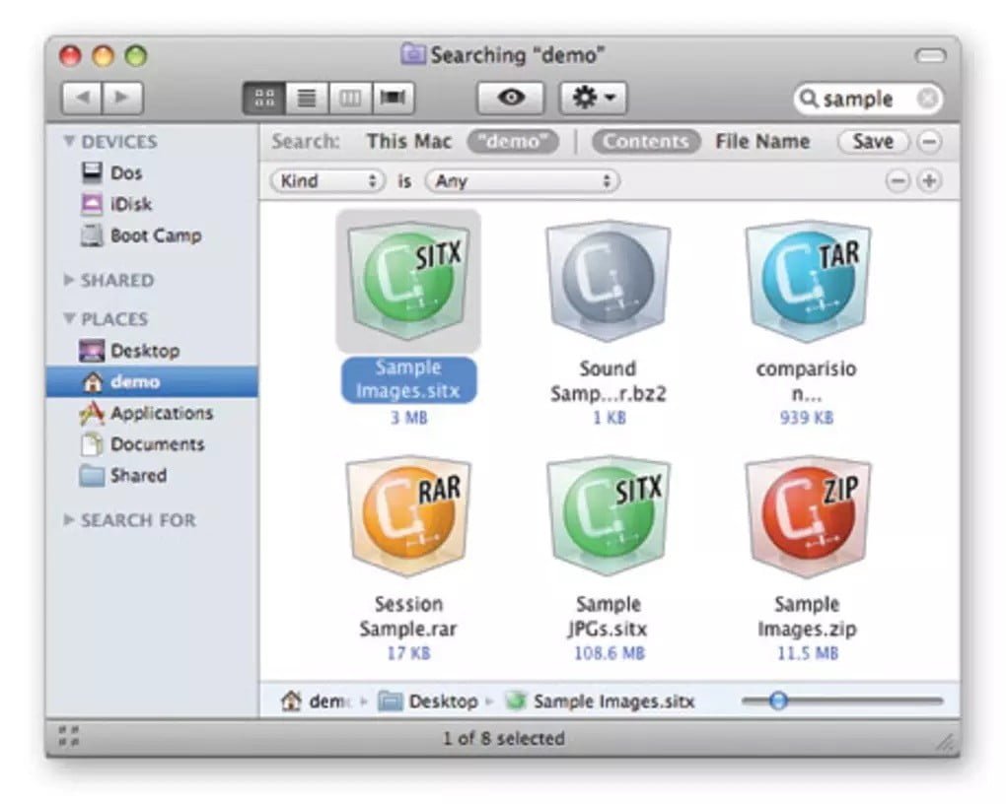
Task: Click the TAR comparison archive icon
Action: [807, 282]
